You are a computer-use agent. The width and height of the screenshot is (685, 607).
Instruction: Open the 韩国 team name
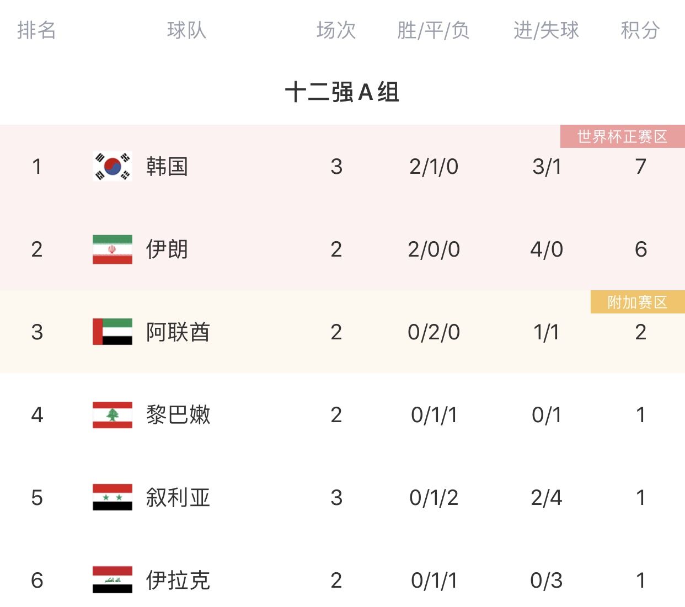coord(167,167)
